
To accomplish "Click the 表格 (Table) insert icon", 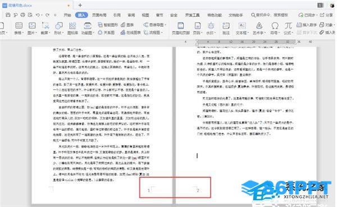I will 19,26.
